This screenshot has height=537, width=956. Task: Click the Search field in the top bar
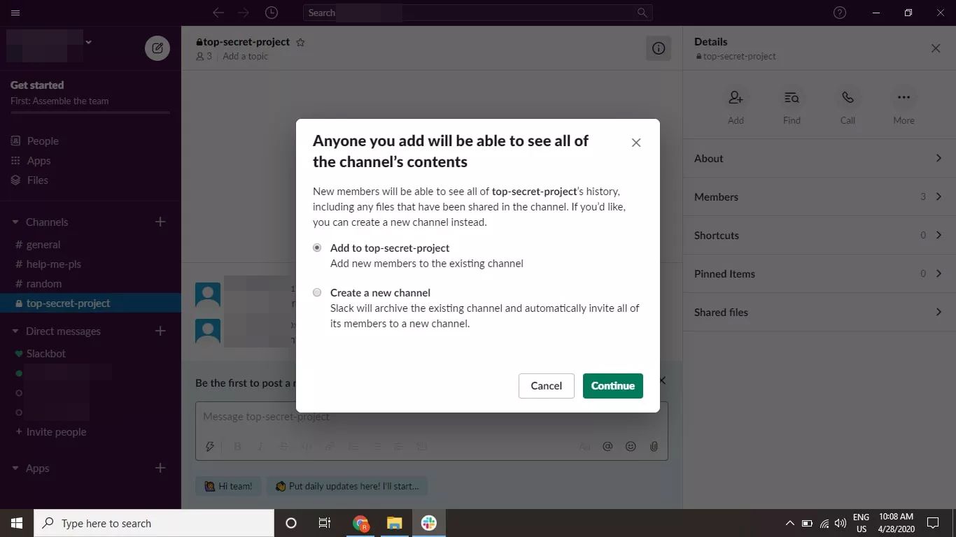[x=477, y=13]
